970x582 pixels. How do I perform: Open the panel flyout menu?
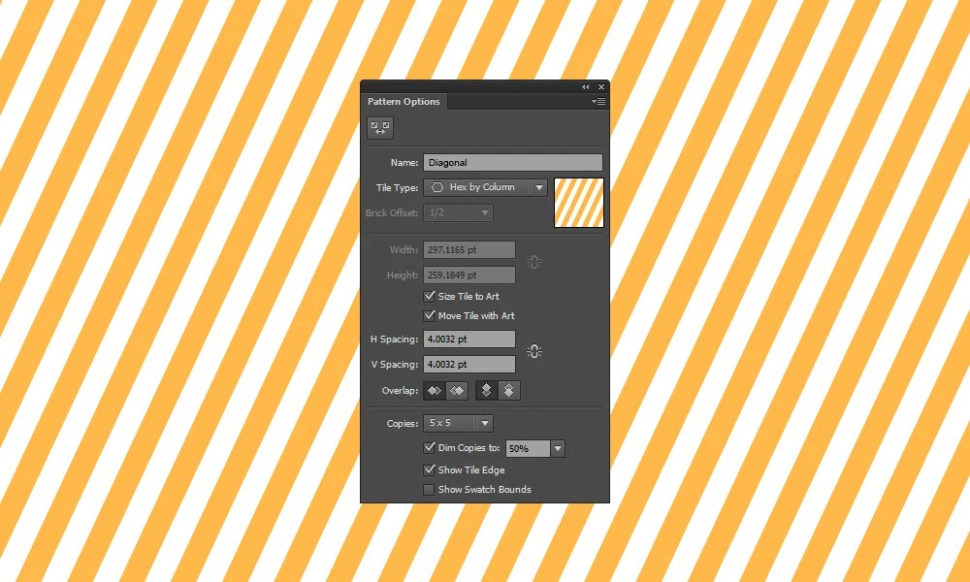click(598, 102)
